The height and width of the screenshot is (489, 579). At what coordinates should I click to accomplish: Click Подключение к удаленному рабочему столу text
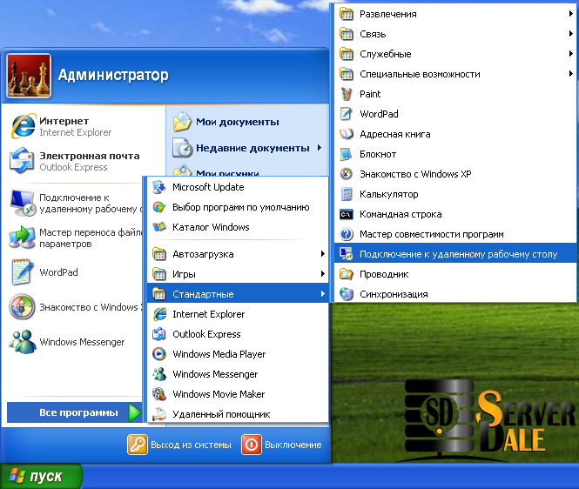tap(458, 254)
